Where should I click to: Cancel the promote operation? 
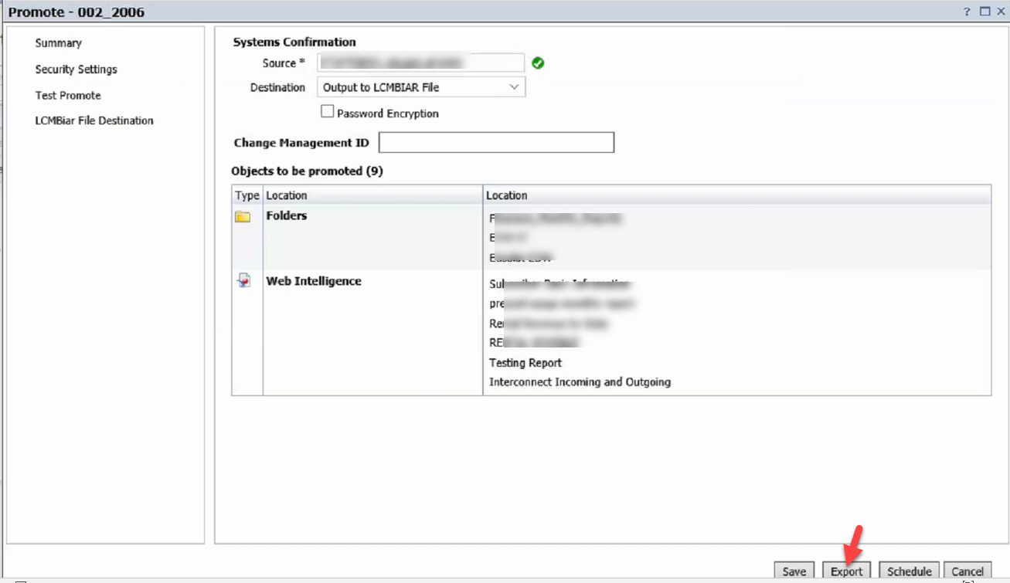[967, 571]
